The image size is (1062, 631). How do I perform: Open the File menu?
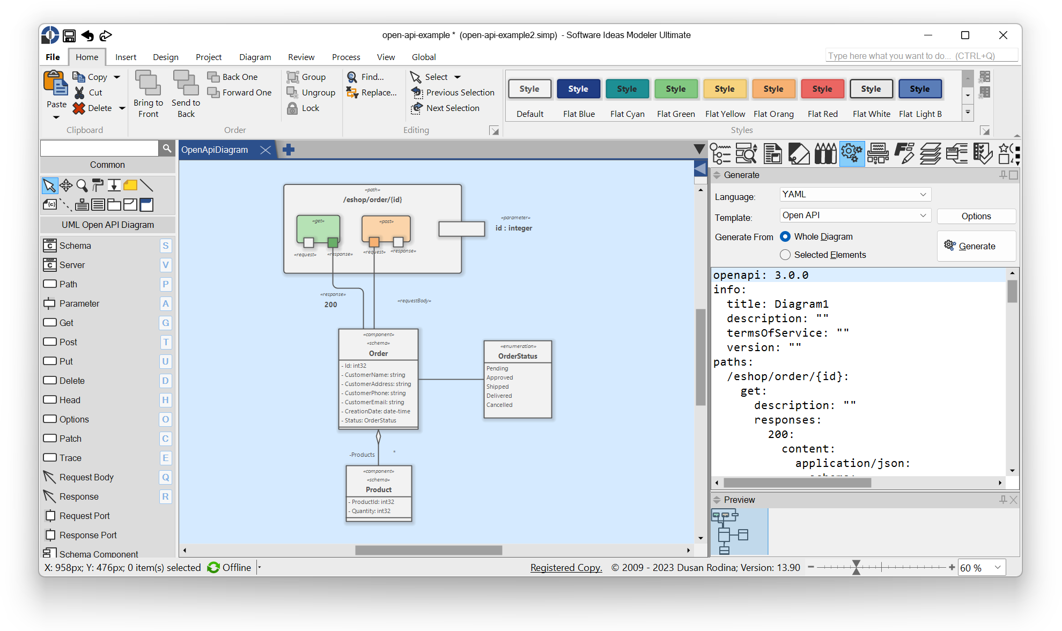[x=53, y=57]
